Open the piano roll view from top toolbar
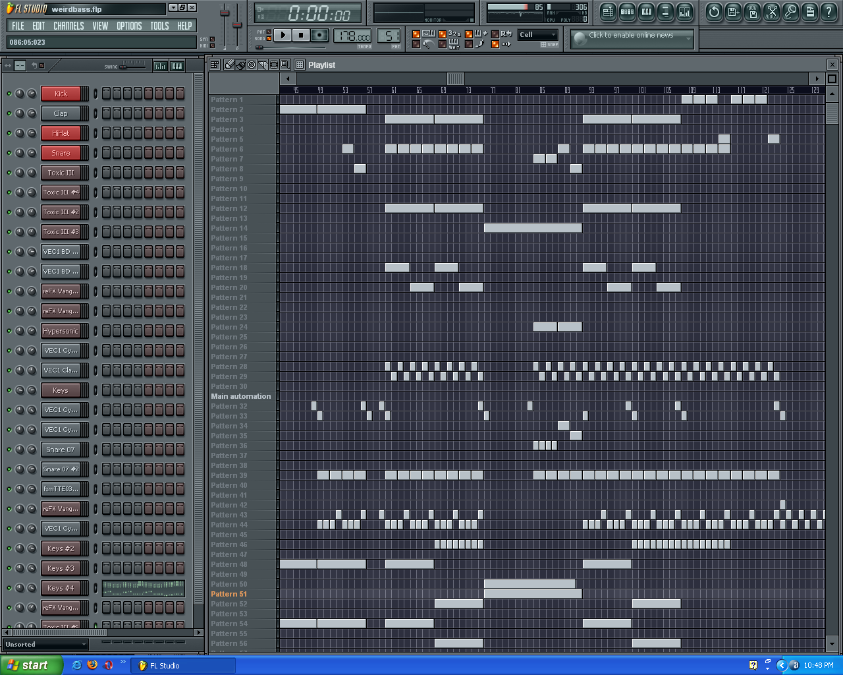The width and height of the screenshot is (843, 675). pos(646,12)
